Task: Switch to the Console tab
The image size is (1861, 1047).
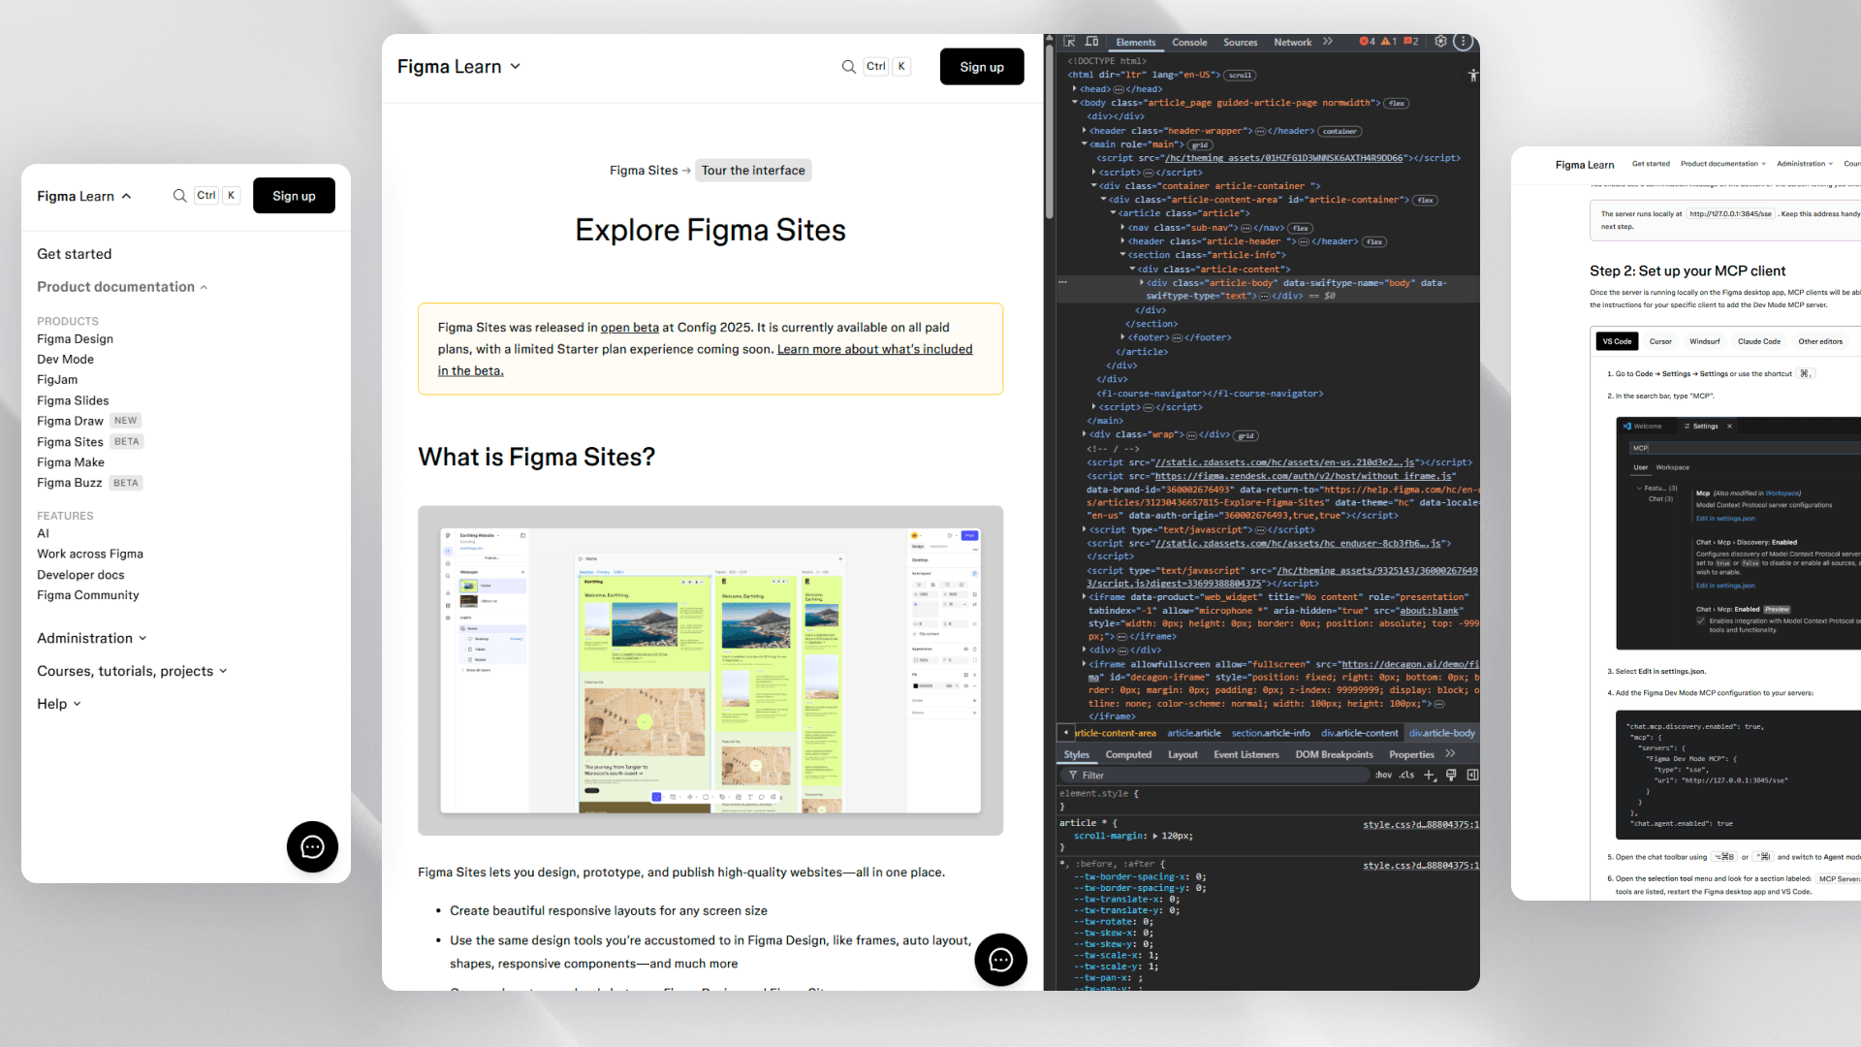Action: (1189, 42)
